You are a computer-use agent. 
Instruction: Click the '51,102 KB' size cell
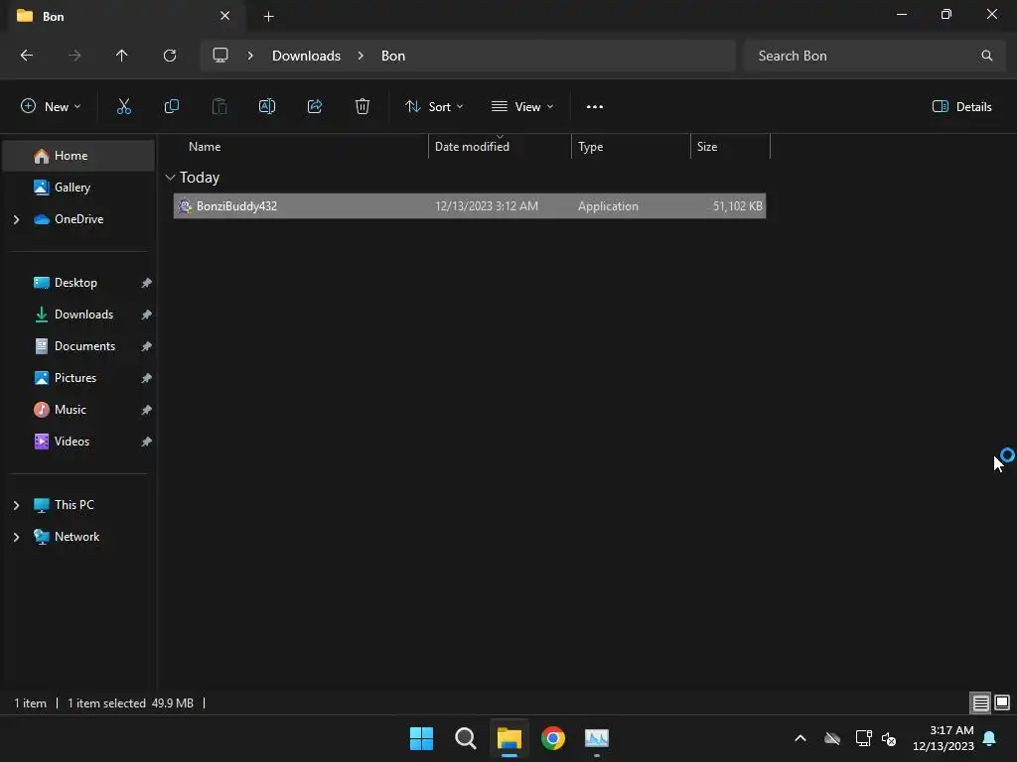738,206
